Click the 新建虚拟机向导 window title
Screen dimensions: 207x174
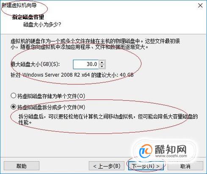pos(19,6)
